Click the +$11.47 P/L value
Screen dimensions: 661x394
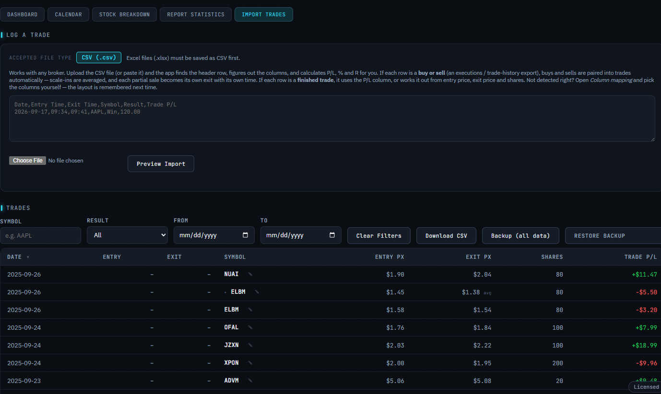coord(644,275)
